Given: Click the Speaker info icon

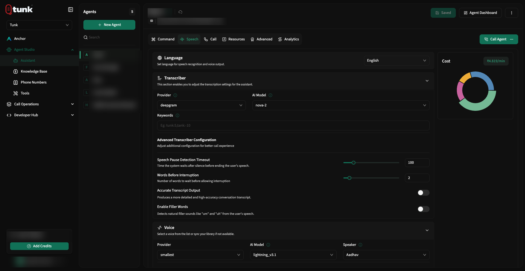Looking at the screenshot, I should [360, 245].
